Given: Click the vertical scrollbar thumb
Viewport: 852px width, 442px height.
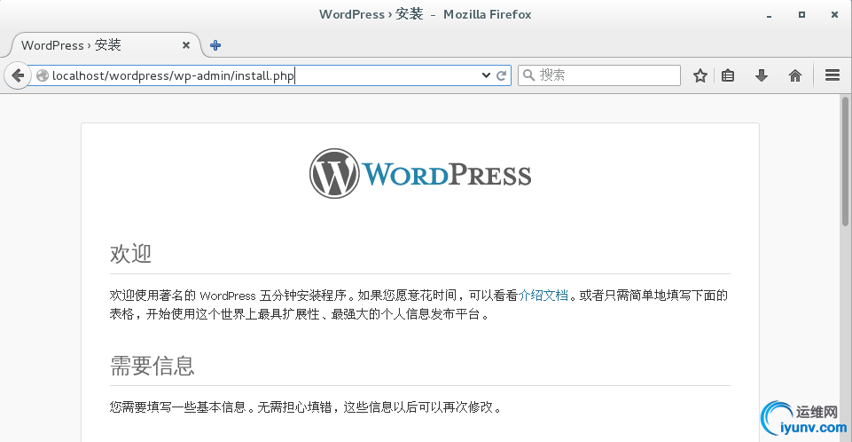Looking at the screenshot, I should (x=845, y=162).
